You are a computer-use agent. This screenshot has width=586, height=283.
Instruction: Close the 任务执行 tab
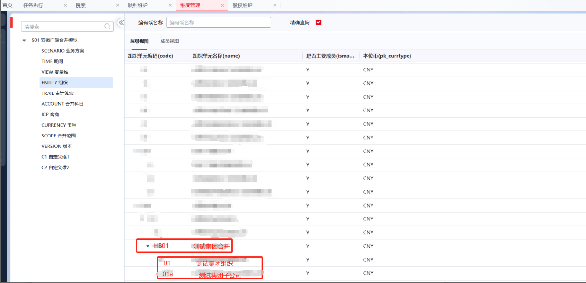[x=65, y=5]
